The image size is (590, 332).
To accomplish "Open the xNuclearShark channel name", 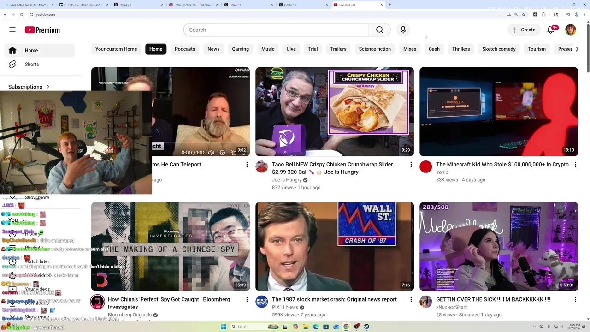I will (x=452, y=308).
